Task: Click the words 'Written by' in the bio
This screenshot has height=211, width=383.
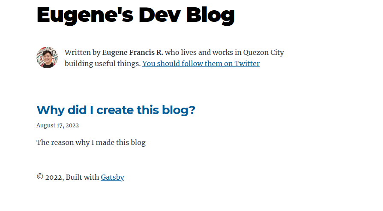Action: [x=83, y=53]
